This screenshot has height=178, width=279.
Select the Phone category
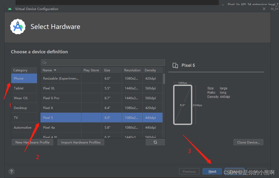click(x=24, y=79)
